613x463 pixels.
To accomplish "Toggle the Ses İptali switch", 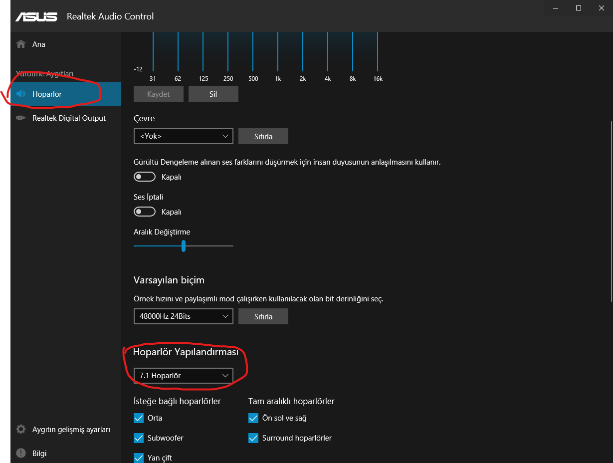I will [x=145, y=212].
